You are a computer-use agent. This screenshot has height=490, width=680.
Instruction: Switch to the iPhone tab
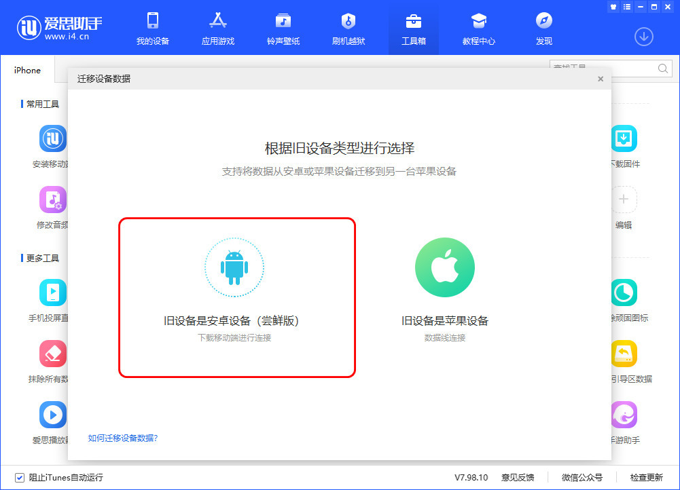[26, 70]
